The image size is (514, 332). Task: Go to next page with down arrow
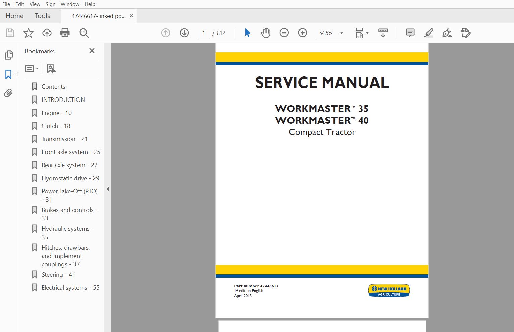click(x=184, y=33)
